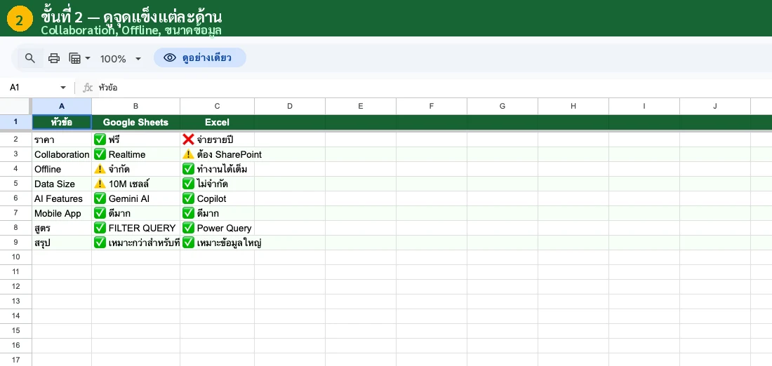Select column A header
This screenshot has height=366, width=772.
tap(62, 106)
